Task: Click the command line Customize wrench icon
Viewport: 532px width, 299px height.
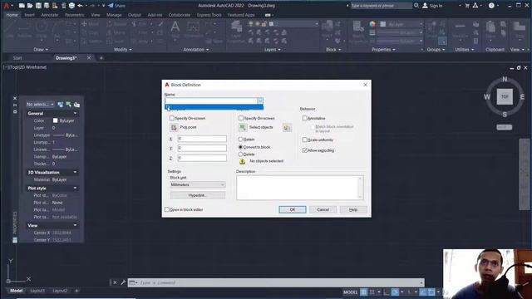Action: (x=123, y=282)
